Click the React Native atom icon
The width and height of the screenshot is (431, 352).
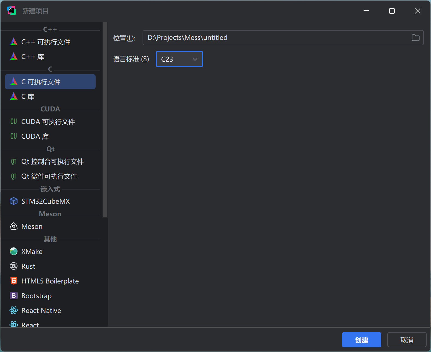pos(14,310)
